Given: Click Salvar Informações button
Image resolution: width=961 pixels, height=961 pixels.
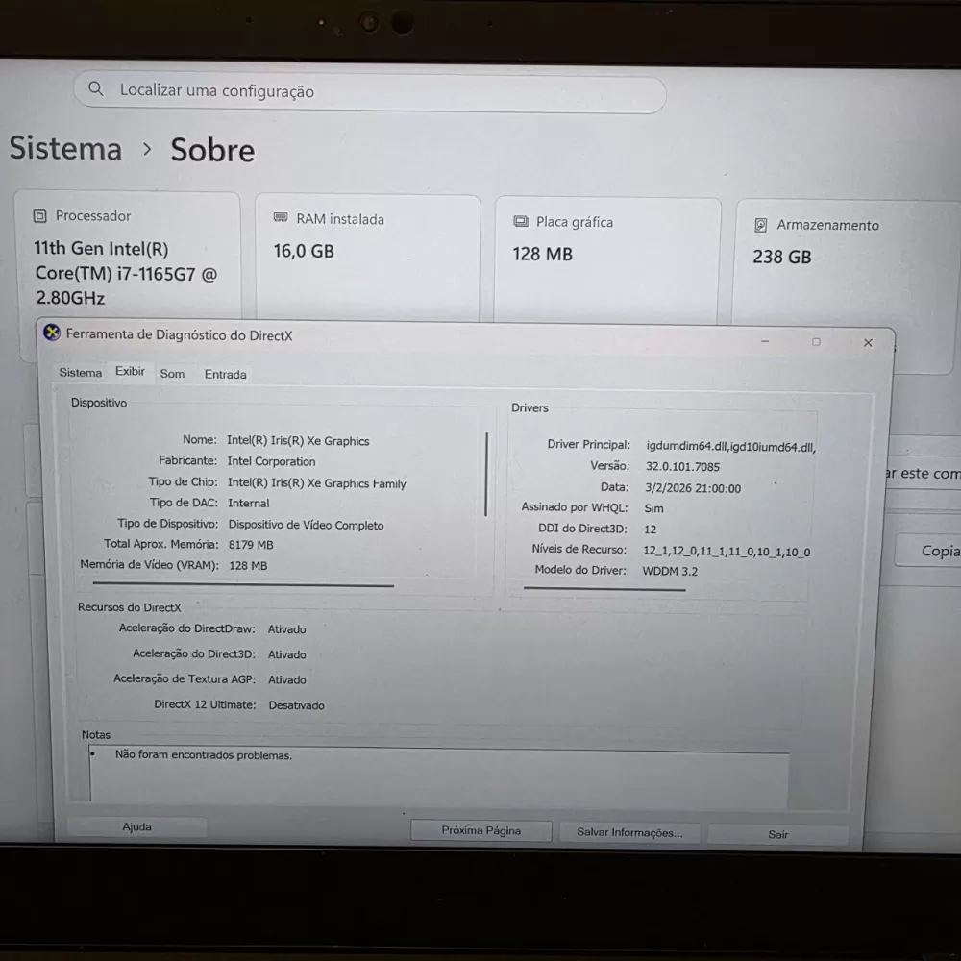Looking at the screenshot, I should 629,832.
